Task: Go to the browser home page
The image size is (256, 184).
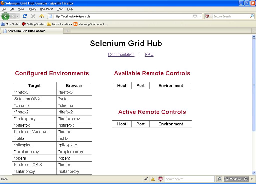Action: pos(42,16)
